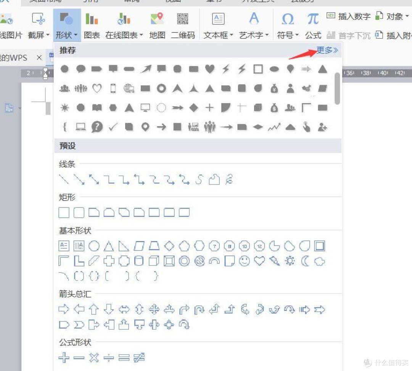Select the double-arrow line in 线条
412x371 pixels.
coord(94,179)
